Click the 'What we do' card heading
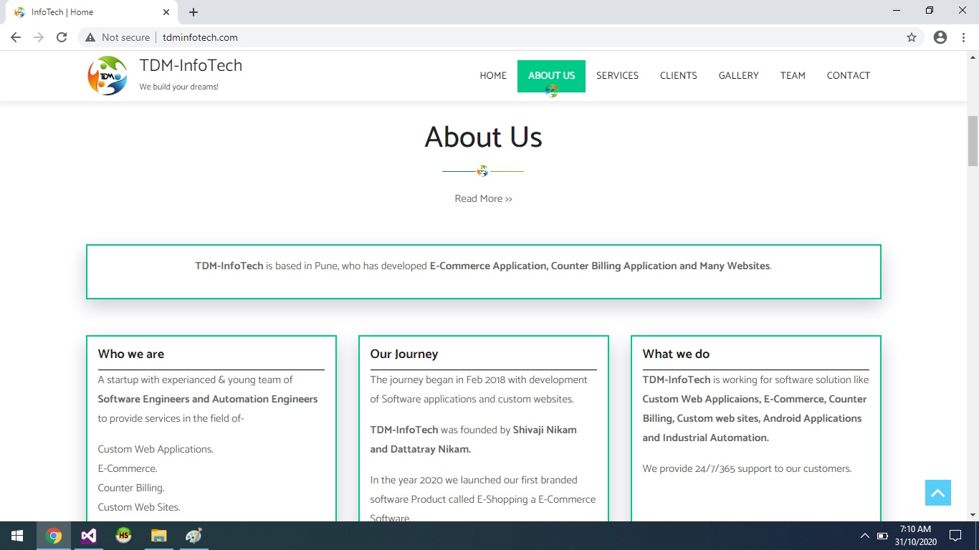The width and height of the screenshot is (979, 550). point(676,354)
